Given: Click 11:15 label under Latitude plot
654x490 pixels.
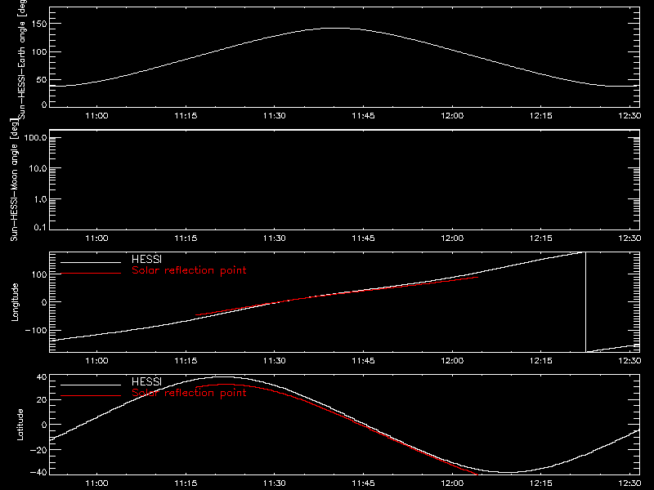Looking at the screenshot, I should pyautogui.click(x=186, y=483).
